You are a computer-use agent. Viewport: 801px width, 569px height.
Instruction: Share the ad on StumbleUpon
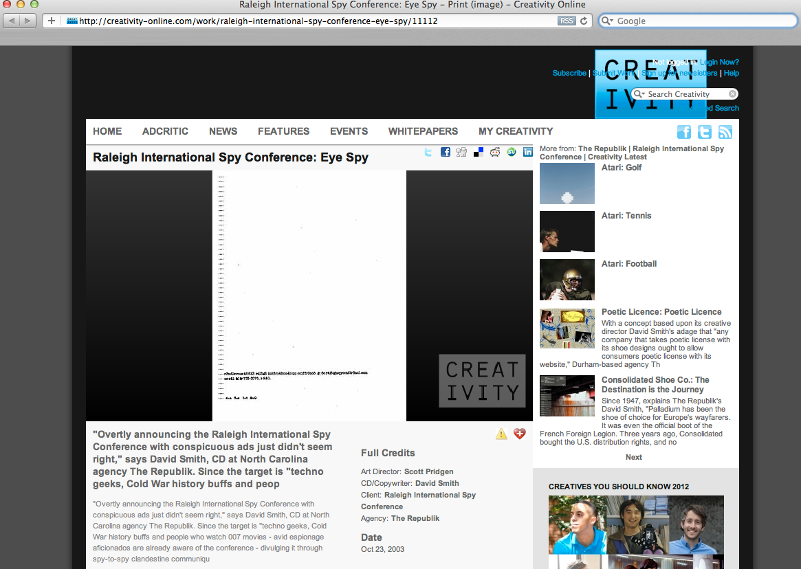(x=512, y=152)
